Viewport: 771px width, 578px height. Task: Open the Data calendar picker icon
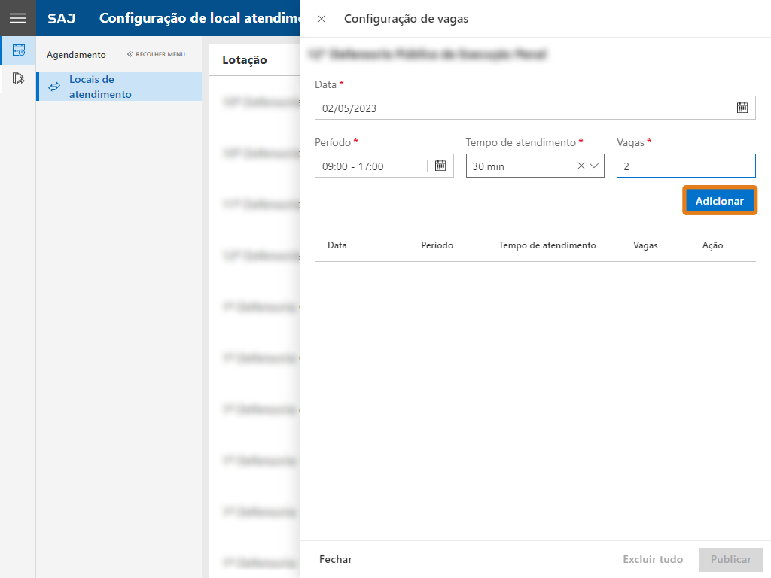742,108
